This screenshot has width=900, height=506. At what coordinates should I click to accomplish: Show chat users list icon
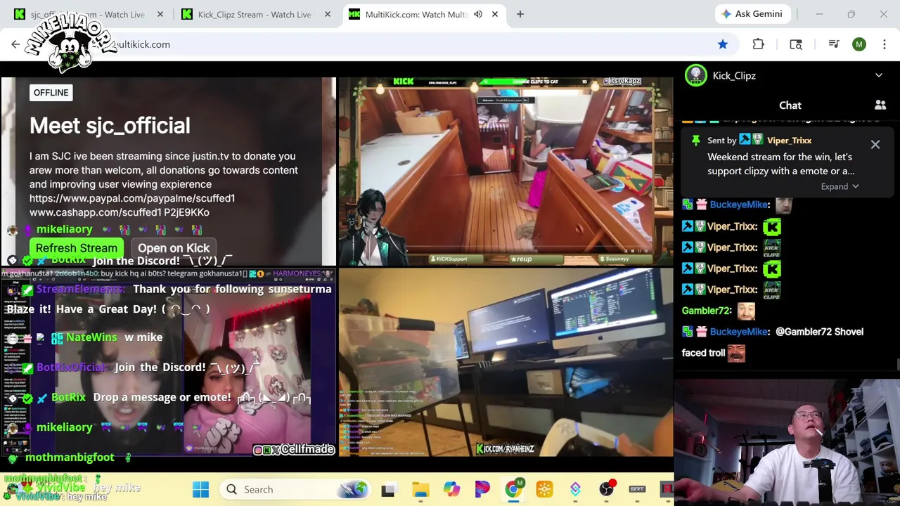[880, 105]
